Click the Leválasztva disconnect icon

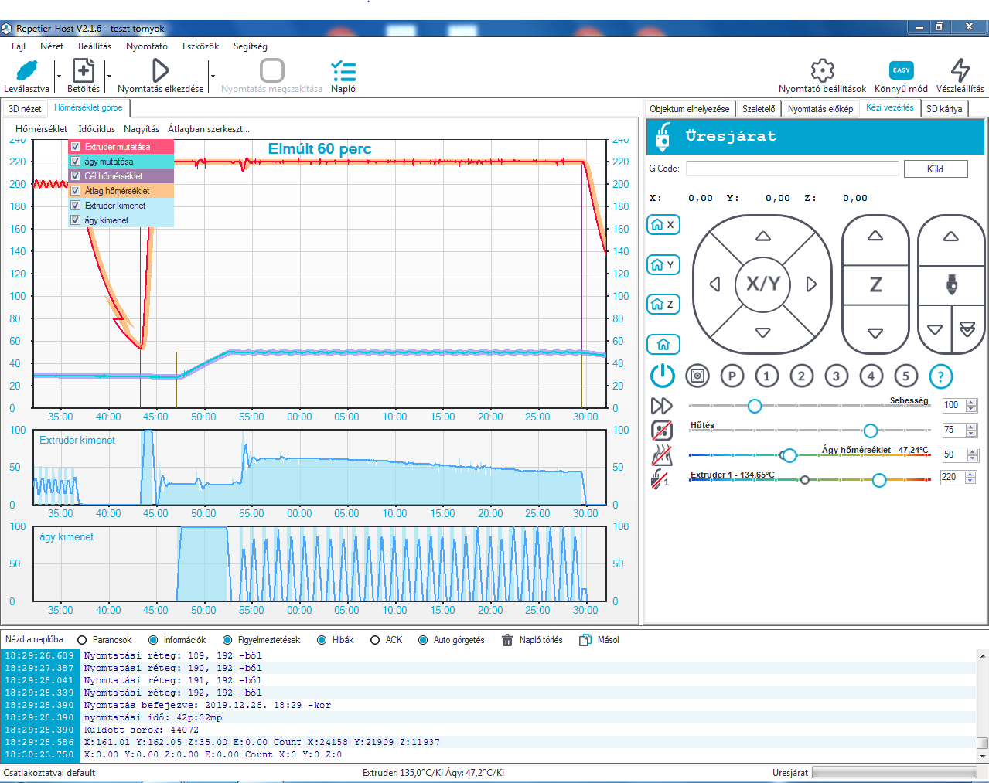tap(26, 70)
